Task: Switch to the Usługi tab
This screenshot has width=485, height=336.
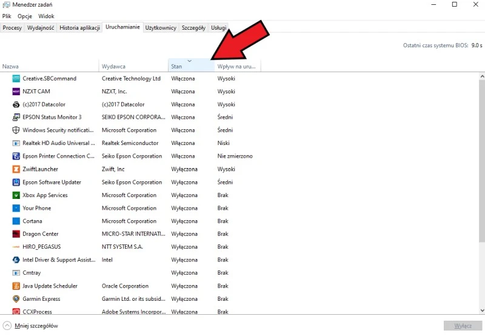Action: point(219,28)
